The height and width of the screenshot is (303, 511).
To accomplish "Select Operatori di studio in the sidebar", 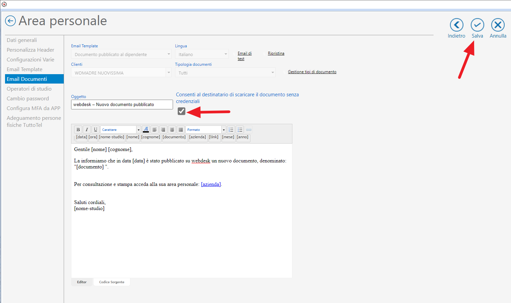I will point(29,89).
